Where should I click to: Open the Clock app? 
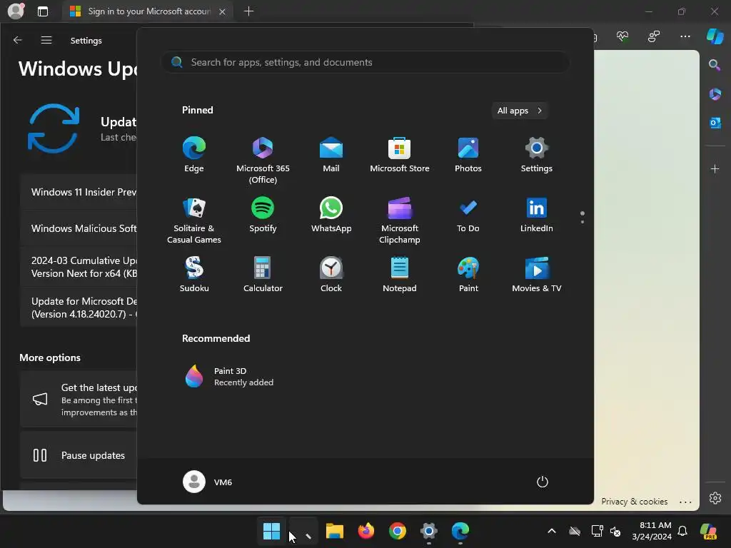point(331,275)
